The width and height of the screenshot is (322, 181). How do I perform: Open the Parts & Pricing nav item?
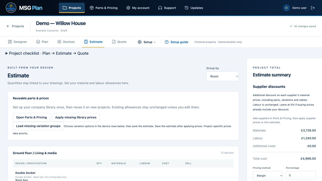(104, 8)
